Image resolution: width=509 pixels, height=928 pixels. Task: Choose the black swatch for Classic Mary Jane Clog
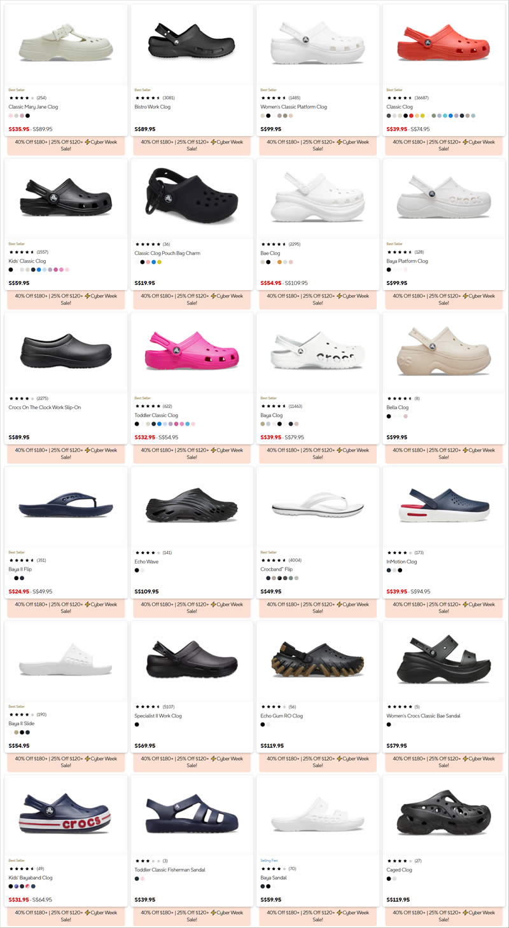coord(27,116)
